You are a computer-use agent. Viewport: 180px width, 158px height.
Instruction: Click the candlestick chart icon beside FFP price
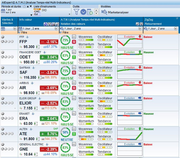coord(21,47)
